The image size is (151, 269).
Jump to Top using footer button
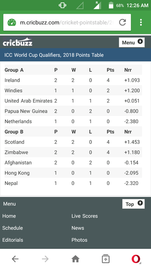(133, 204)
